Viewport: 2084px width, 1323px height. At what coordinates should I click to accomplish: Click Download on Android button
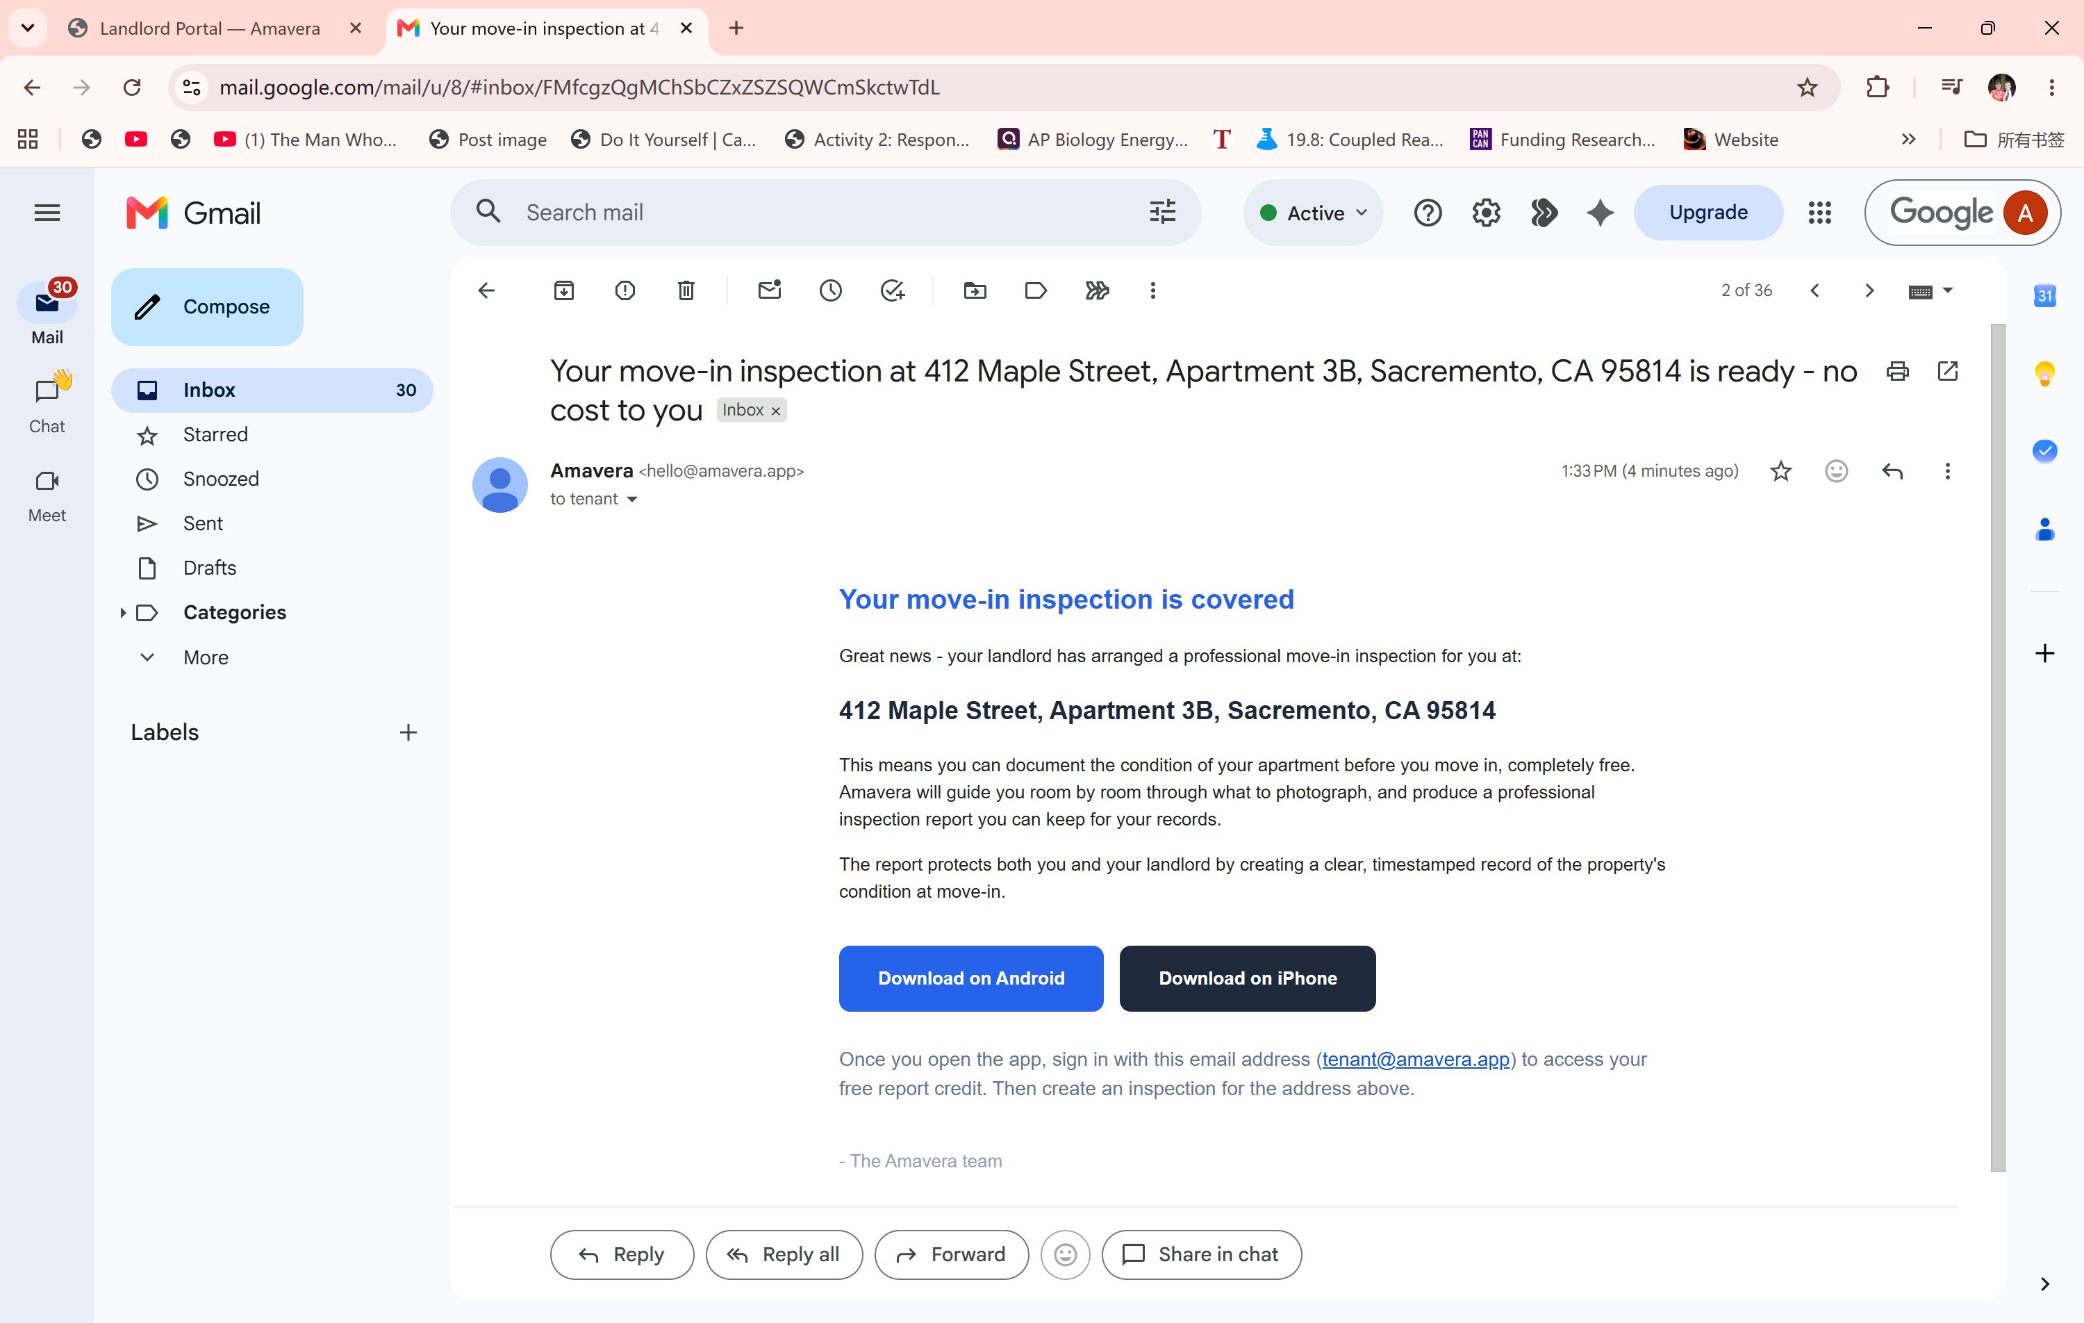tap(971, 978)
